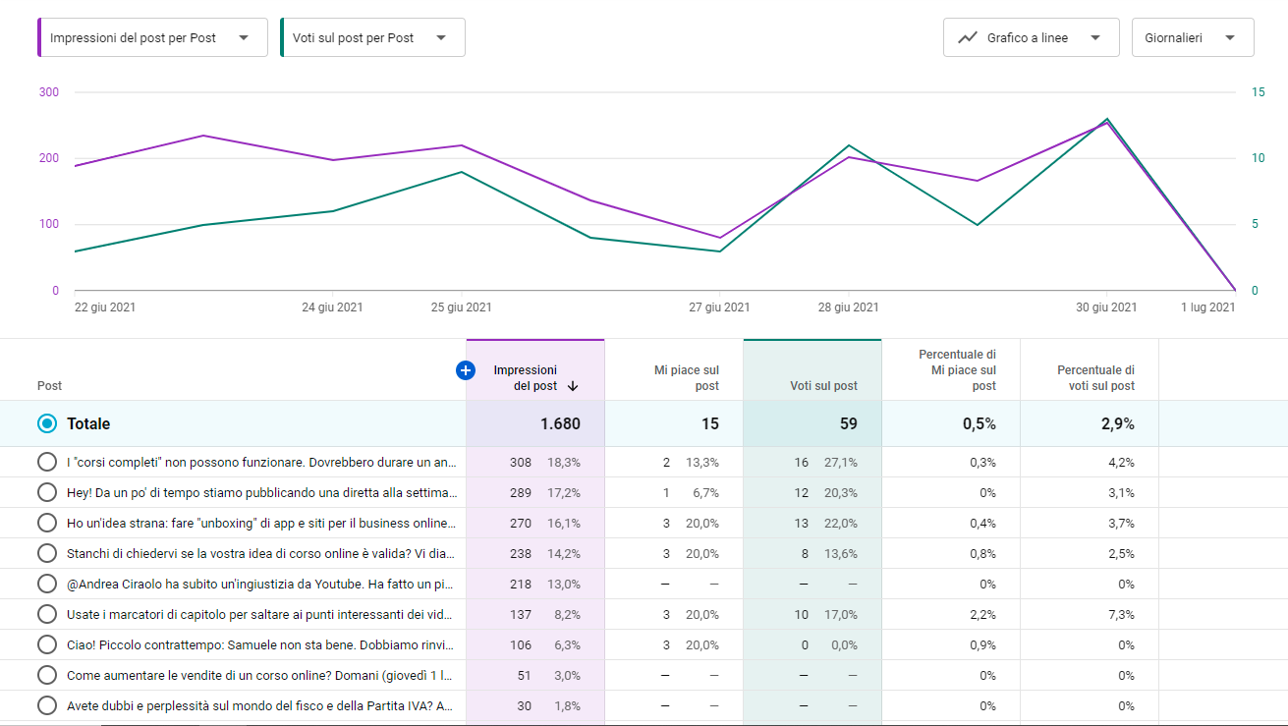Open the 'Grafico a linee' chart type dropdown
The image size is (1288, 726).
[1031, 37]
